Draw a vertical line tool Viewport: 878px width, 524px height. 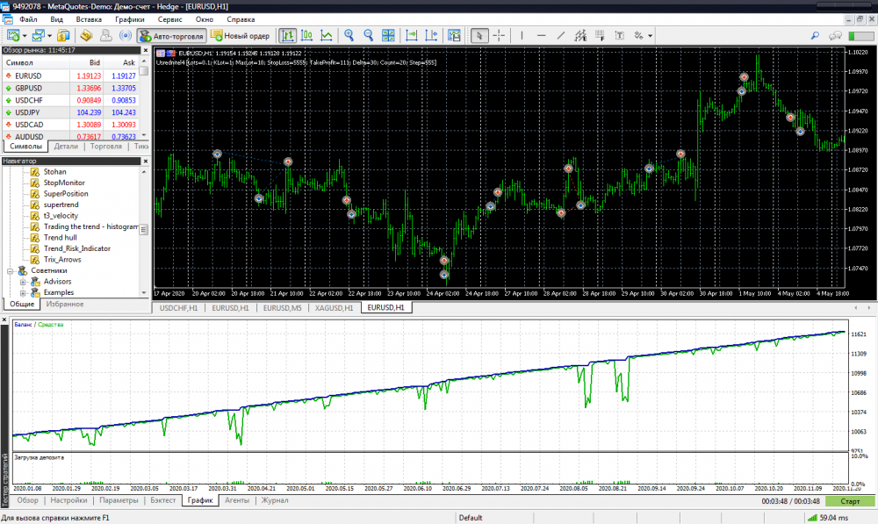(522, 36)
